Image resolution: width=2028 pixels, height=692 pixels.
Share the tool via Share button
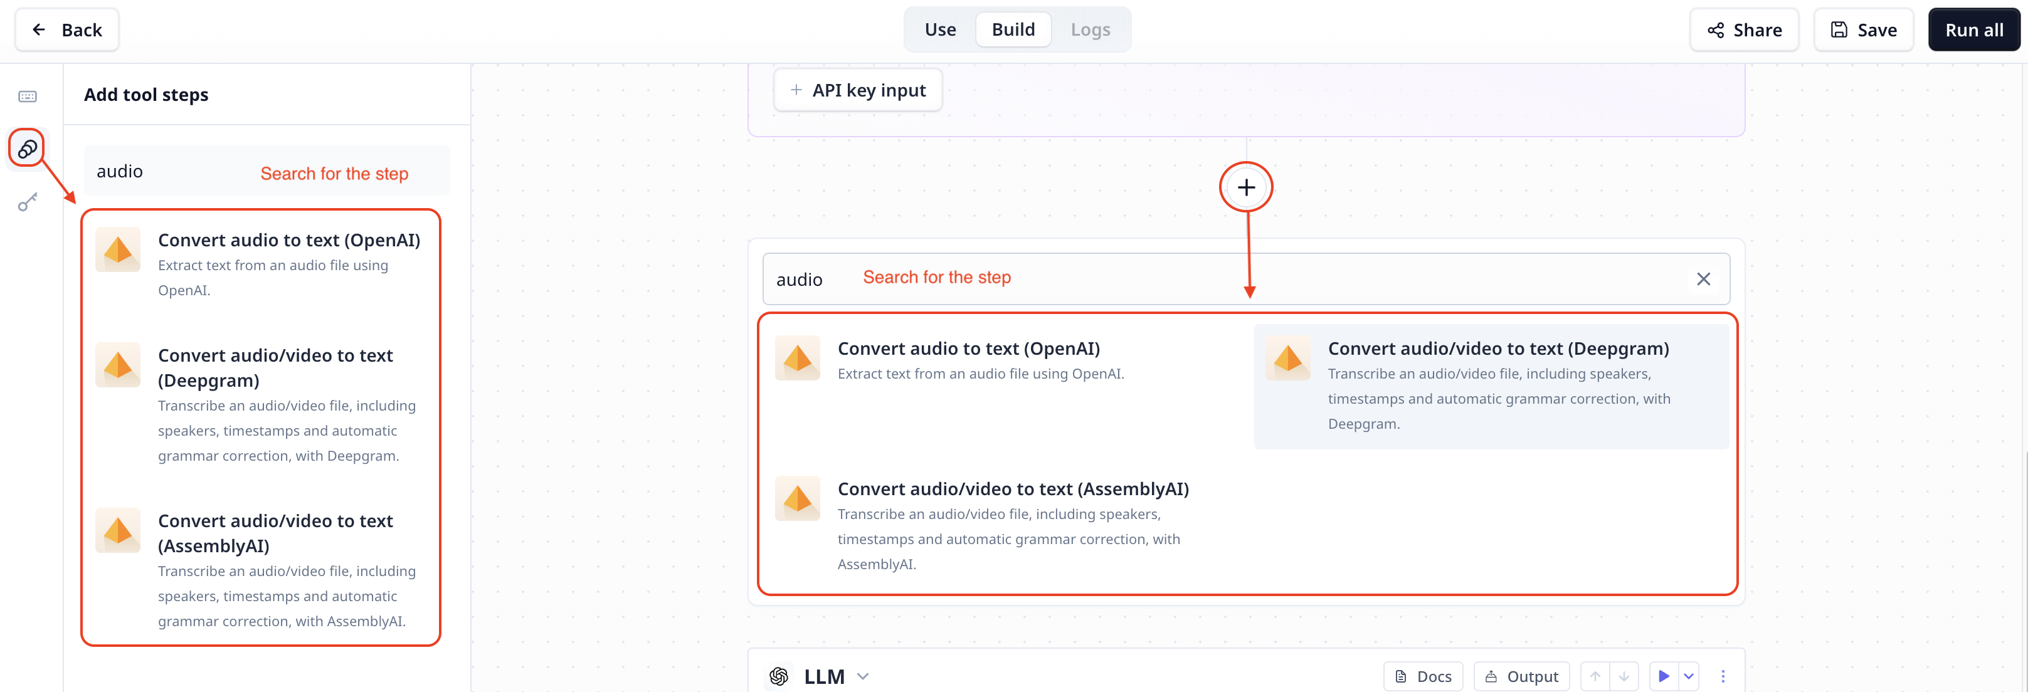1744,30
